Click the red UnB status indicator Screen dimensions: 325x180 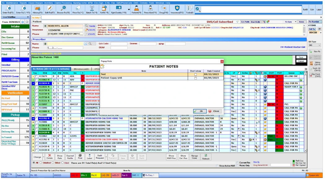(75, 175)
